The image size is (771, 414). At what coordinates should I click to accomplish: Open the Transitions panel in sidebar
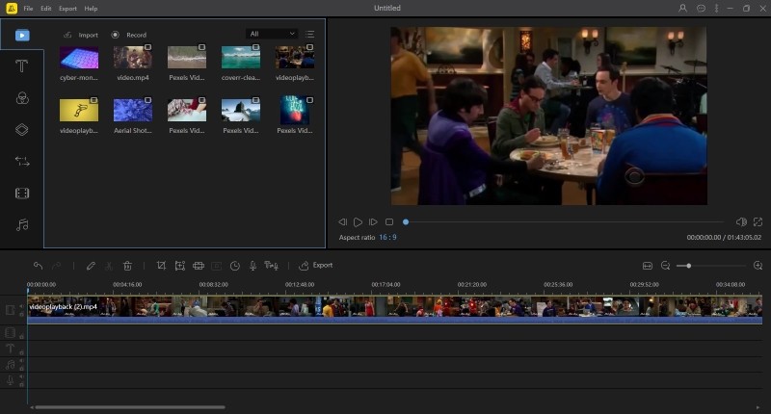(x=22, y=161)
